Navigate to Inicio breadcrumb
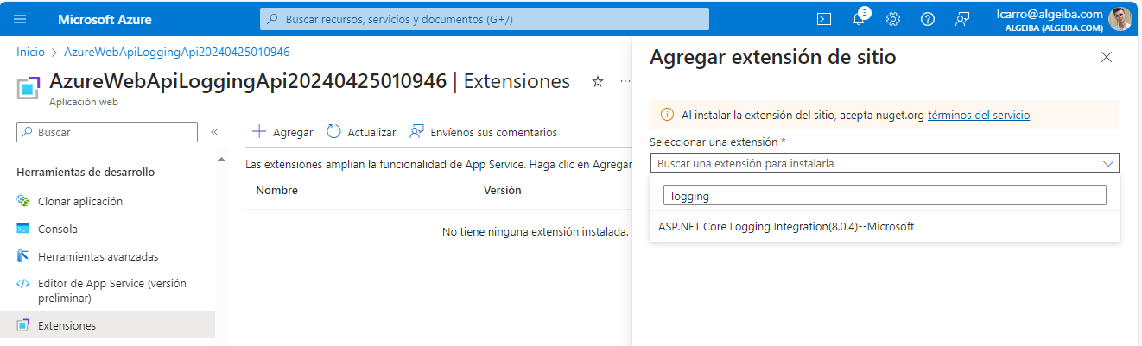This screenshot has width=1142, height=346. coord(30,52)
